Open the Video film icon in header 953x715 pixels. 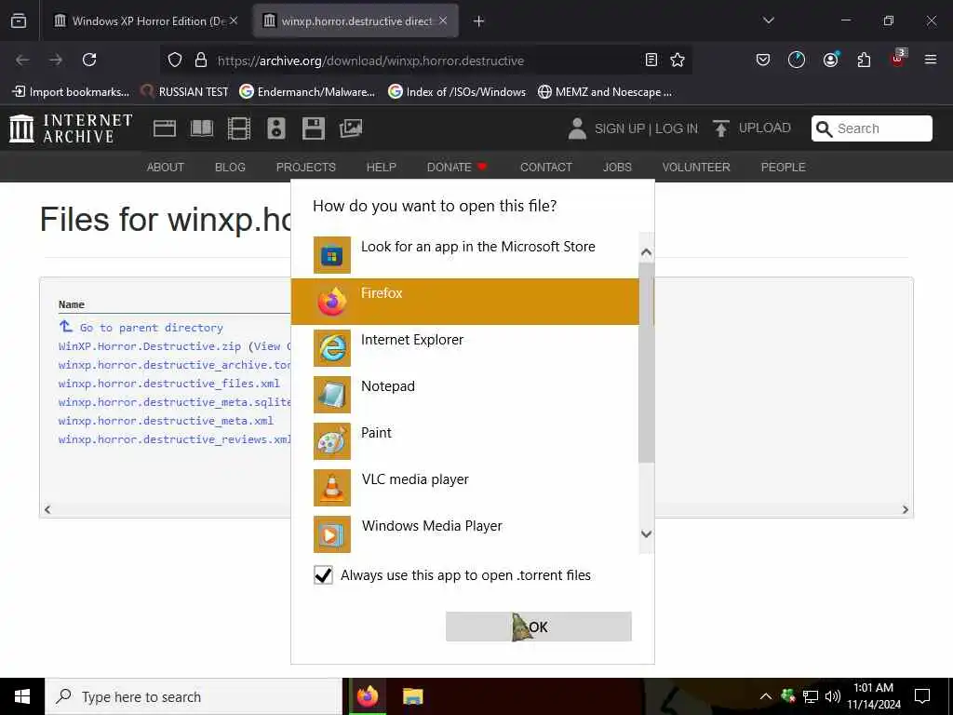(x=239, y=128)
